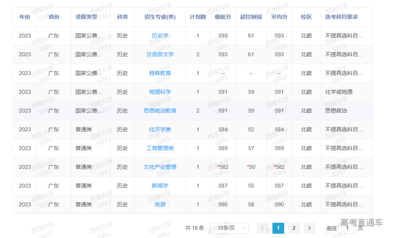This screenshot has width=394, height=238.
Task: Select the 思想政治教育 major link
Action: [x=160, y=111]
